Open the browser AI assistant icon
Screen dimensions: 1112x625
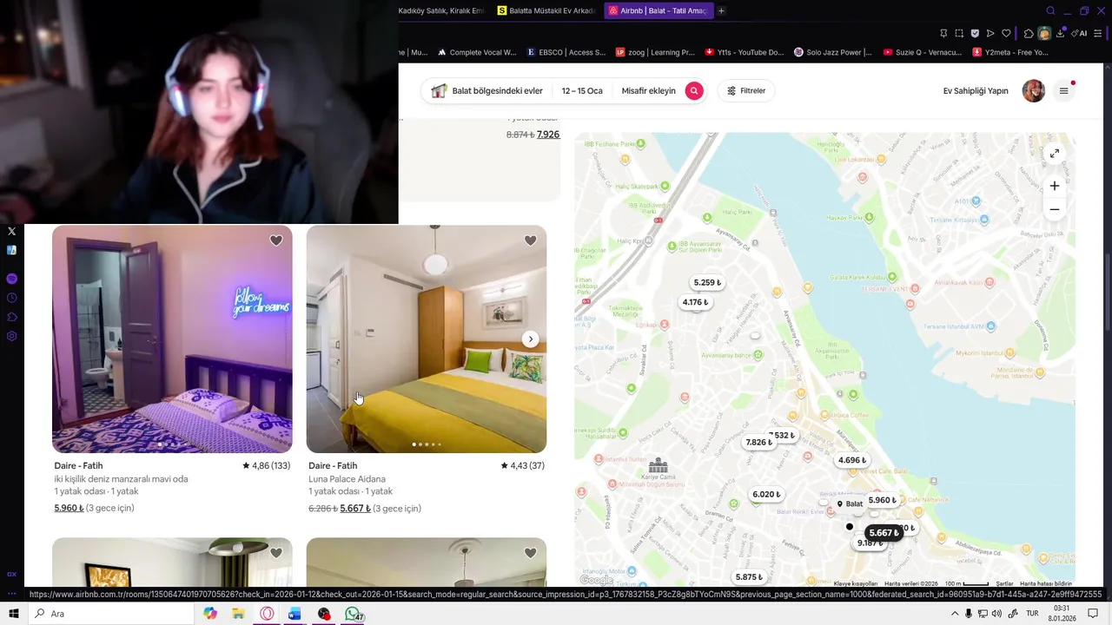pyautogui.click(x=1080, y=33)
